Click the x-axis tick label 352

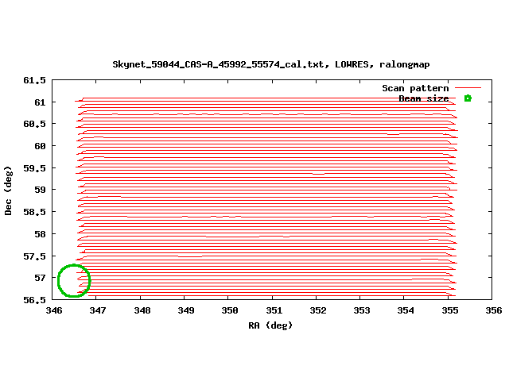pos(318,310)
